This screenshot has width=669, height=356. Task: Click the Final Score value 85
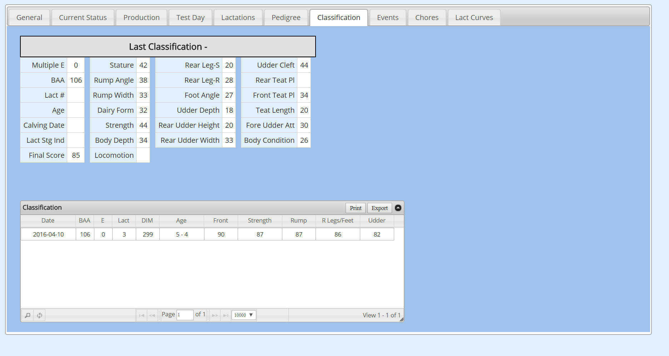(x=76, y=155)
